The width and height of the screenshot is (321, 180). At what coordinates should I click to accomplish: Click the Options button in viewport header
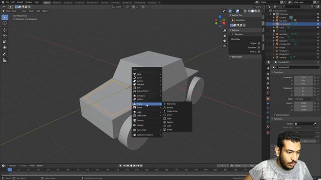pyautogui.click(x=259, y=6)
